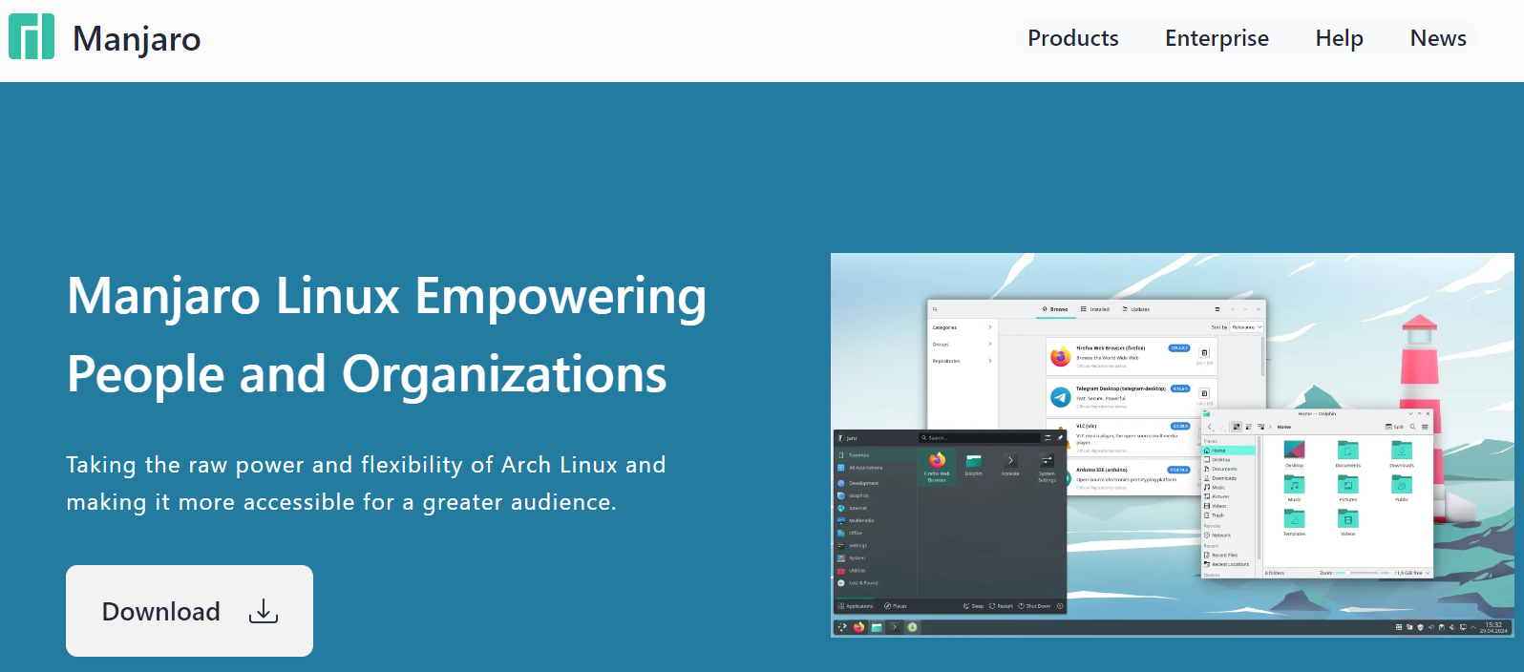Image resolution: width=1524 pixels, height=672 pixels.
Task: Click the Manjaro logo icon
Action: tap(32, 37)
